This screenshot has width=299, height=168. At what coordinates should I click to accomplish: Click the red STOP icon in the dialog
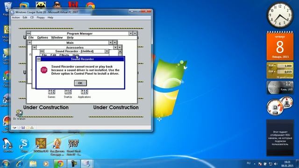[x=44, y=70]
